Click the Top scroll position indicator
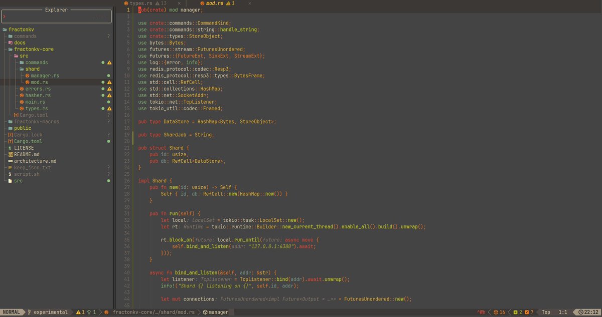The width and height of the screenshot is (602, 317). click(546, 312)
